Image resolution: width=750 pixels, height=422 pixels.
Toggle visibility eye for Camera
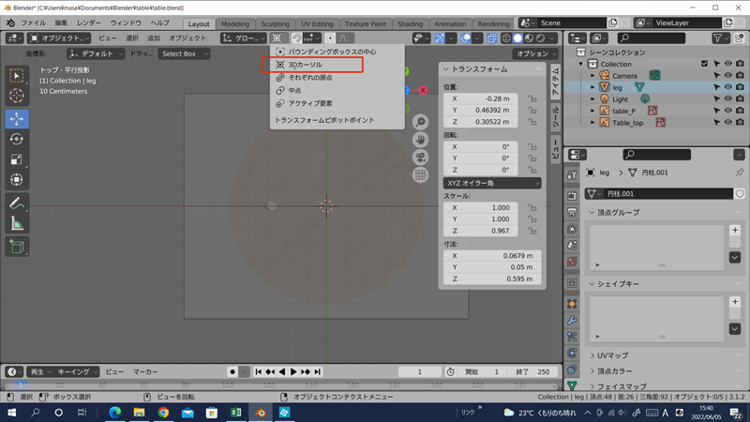728,76
